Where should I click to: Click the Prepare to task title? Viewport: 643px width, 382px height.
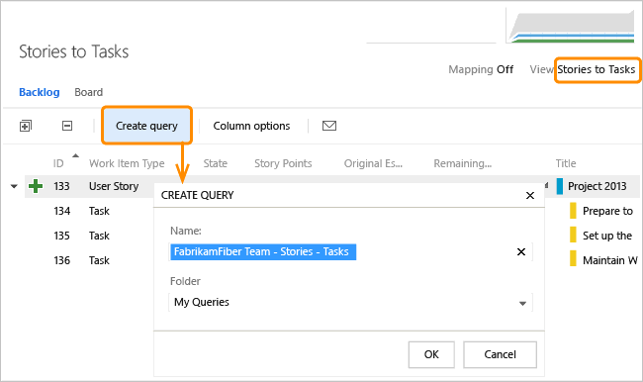[607, 211]
